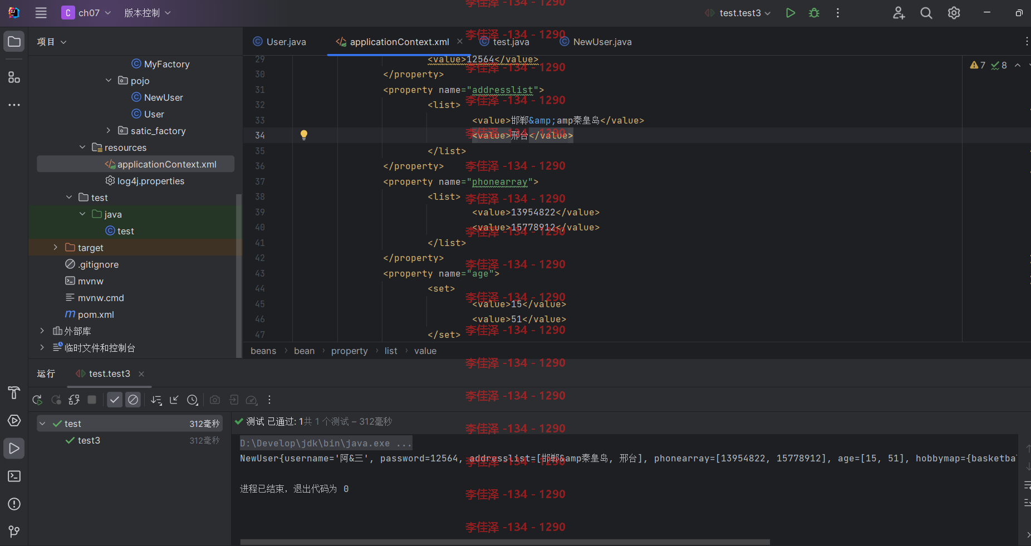Image resolution: width=1031 pixels, height=546 pixels.
Task: Expand the target folder
Action: point(55,248)
